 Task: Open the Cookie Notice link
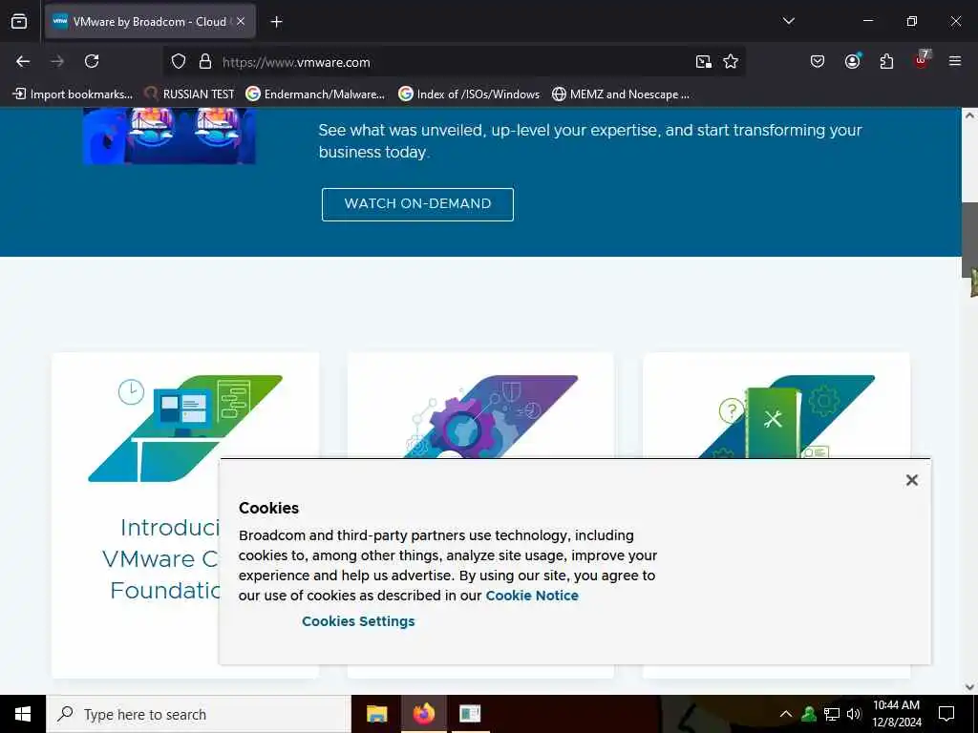click(x=532, y=596)
